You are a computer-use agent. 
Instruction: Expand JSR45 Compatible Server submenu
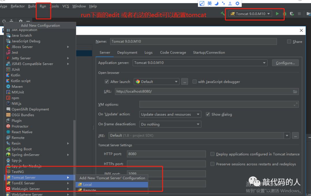[x=68, y=64]
